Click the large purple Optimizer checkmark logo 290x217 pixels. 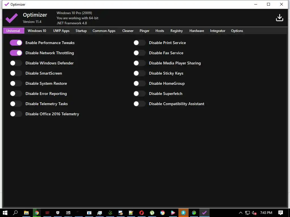pyautogui.click(x=12, y=18)
